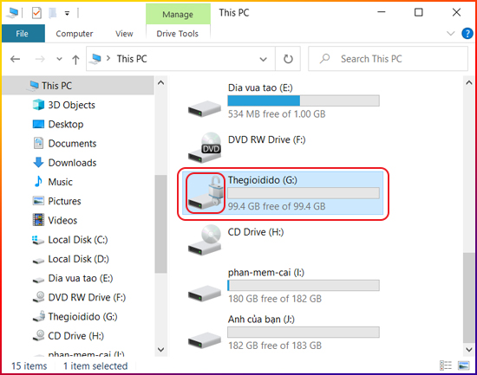Click the DVD RW Drive (F:) disc icon
Viewport: 477px width, 375px height.
pos(205,147)
